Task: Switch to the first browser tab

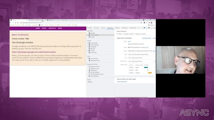Action: pyautogui.click(x=19, y=20)
